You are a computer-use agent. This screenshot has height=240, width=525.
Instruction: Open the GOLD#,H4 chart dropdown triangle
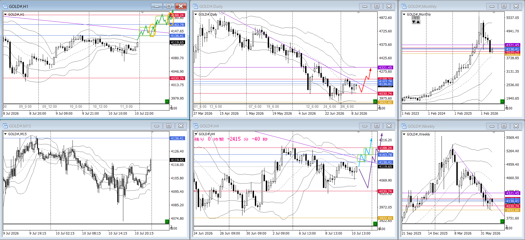[x=196, y=134]
